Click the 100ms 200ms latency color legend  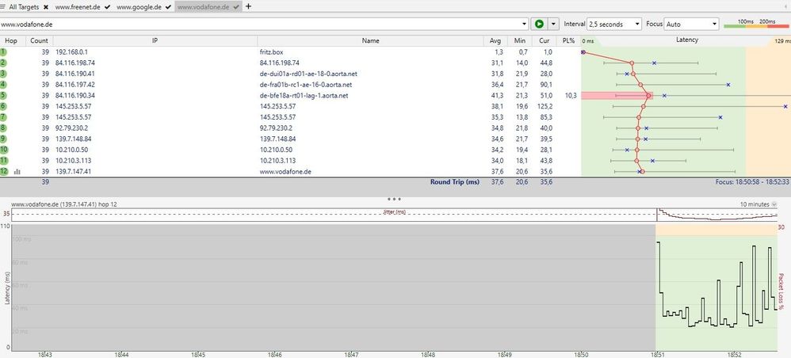[755, 24]
